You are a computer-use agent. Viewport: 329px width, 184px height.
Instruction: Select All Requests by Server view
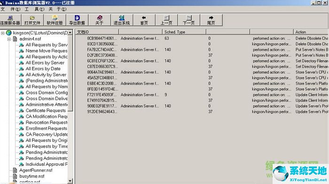coord(47,45)
